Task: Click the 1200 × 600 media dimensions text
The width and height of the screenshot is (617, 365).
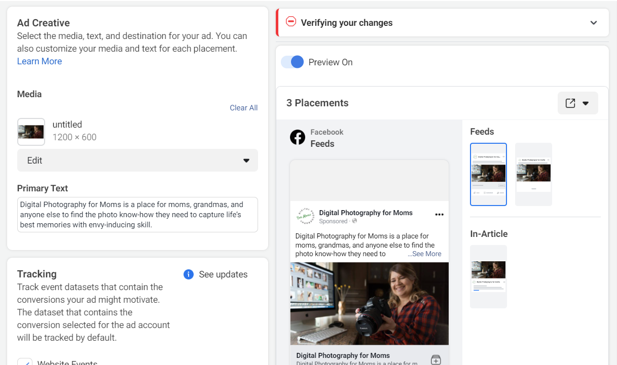Action: pyautogui.click(x=75, y=137)
